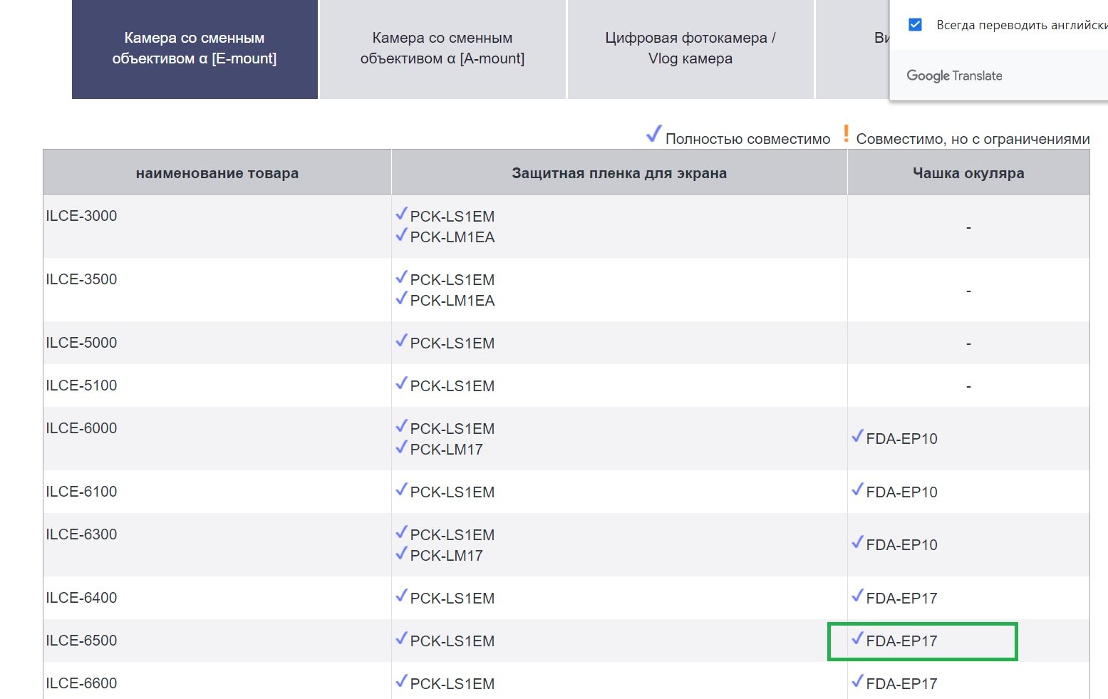Click FDA-EP17 in the ILCE-6400 row
The width and height of the screenshot is (1108, 699).
coord(901,599)
